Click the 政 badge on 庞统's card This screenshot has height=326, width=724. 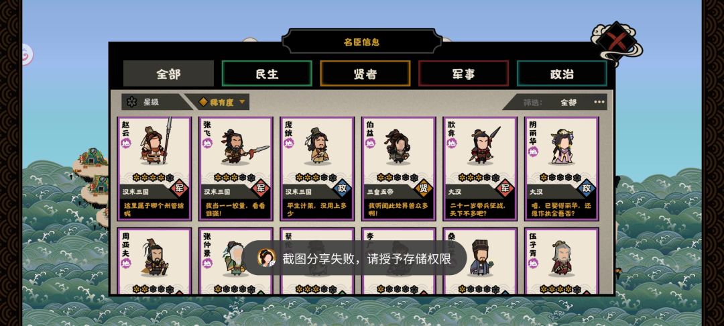click(342, 188)
